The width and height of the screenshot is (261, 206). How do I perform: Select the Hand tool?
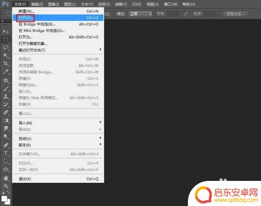click(x=6, y=178)
